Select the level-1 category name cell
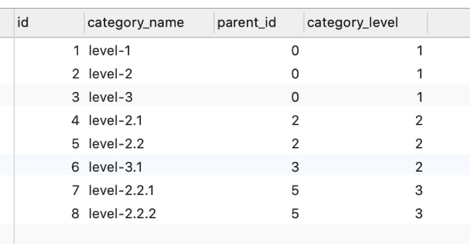Screen dimensions: 470x244 (x=149, y=50)
